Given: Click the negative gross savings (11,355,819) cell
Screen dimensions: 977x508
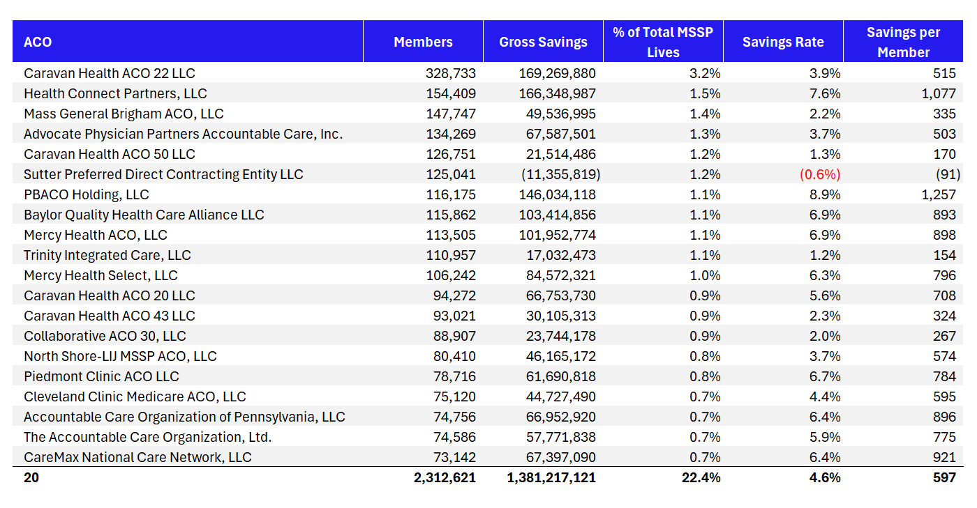Looking at the screenshot, I should (x=560, y=174).
